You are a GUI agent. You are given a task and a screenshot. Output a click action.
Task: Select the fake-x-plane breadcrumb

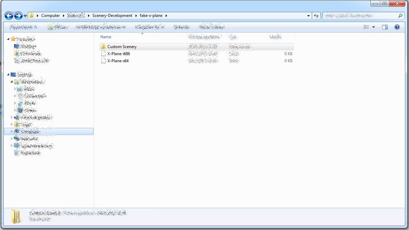coord(151,16)
